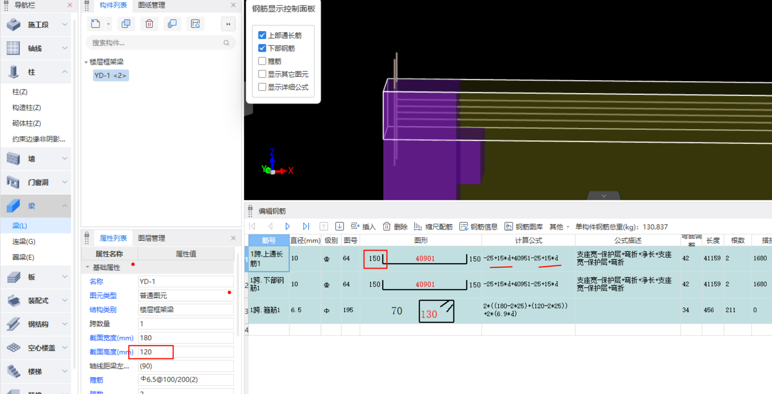Delete the component with the trash icon
This screenshot has height=394, width=772.
[149, 24]
